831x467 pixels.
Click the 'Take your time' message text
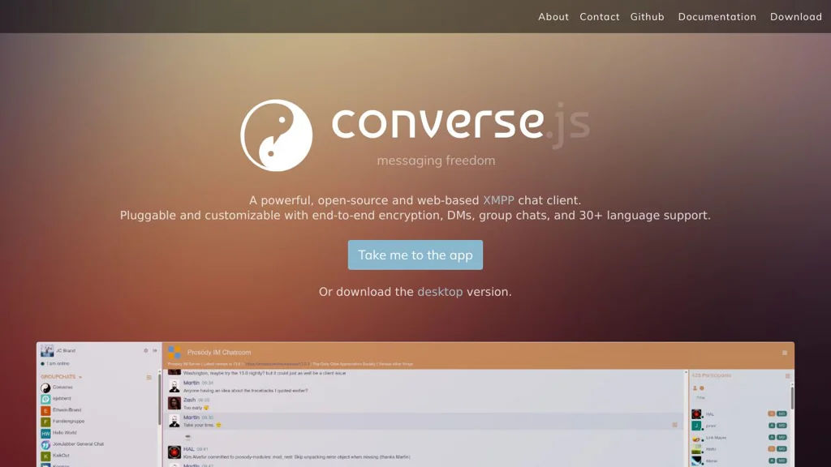(x=199, y=425)
